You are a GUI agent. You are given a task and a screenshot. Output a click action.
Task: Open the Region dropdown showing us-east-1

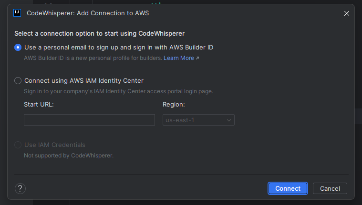(198, 120)
